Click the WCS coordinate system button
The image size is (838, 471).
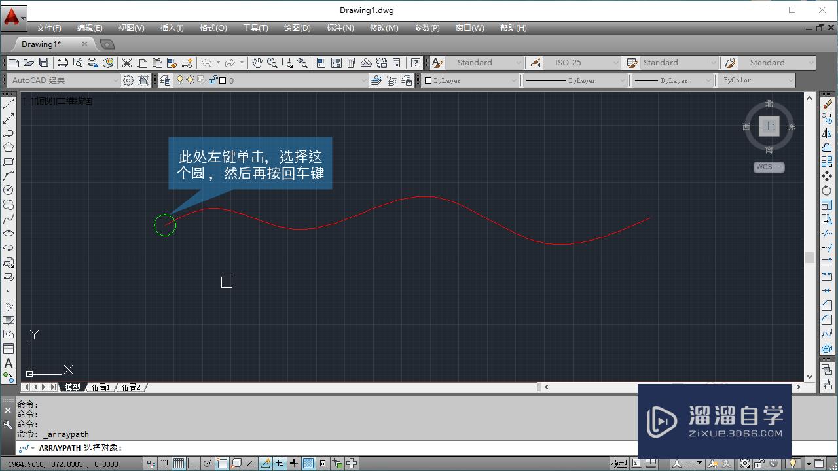(769, 167)
